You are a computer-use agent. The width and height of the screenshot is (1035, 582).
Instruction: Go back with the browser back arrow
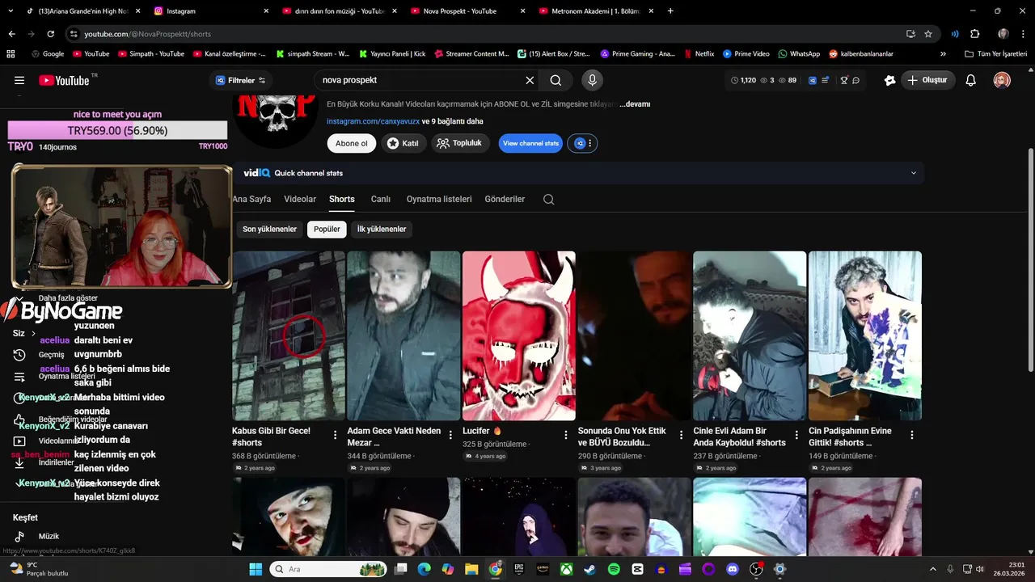point(11,34)
